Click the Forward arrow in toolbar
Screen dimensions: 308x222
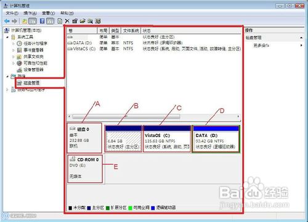pyautogui.click(x=15, y=21)
